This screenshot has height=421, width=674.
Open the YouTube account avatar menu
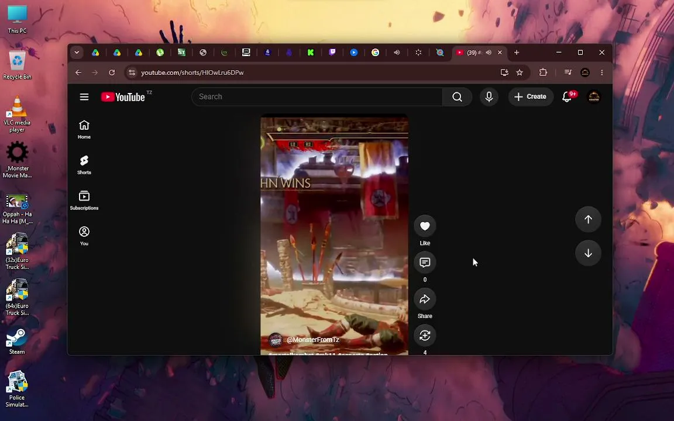click(594, 96)
